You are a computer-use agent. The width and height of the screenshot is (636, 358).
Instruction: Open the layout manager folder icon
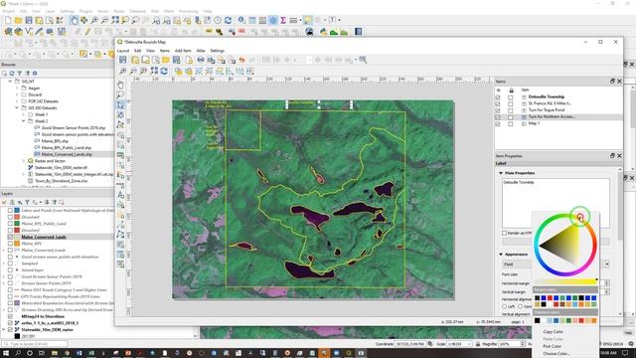(166, 60)
